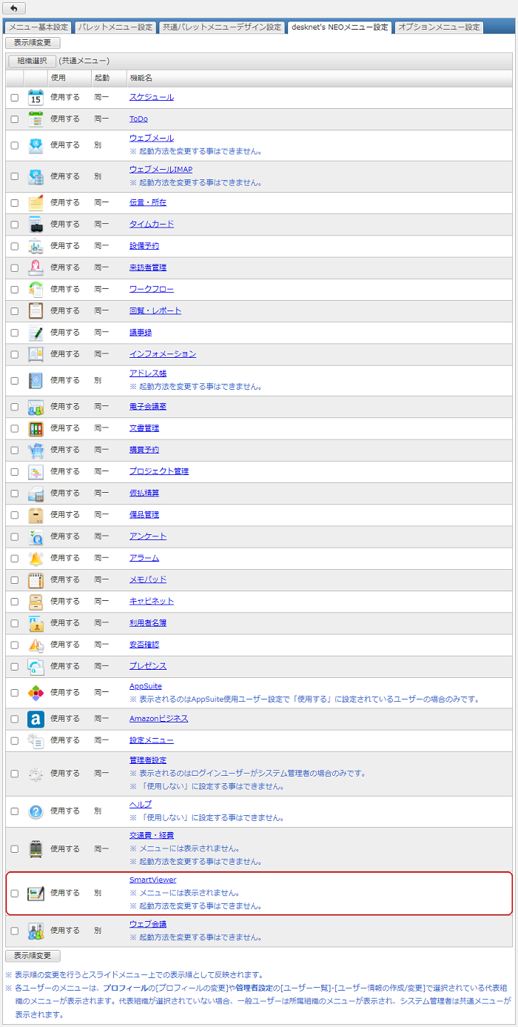Open the インフォメーション link
The width and height of the screenshot is (518, 1027).
point(163,354)
